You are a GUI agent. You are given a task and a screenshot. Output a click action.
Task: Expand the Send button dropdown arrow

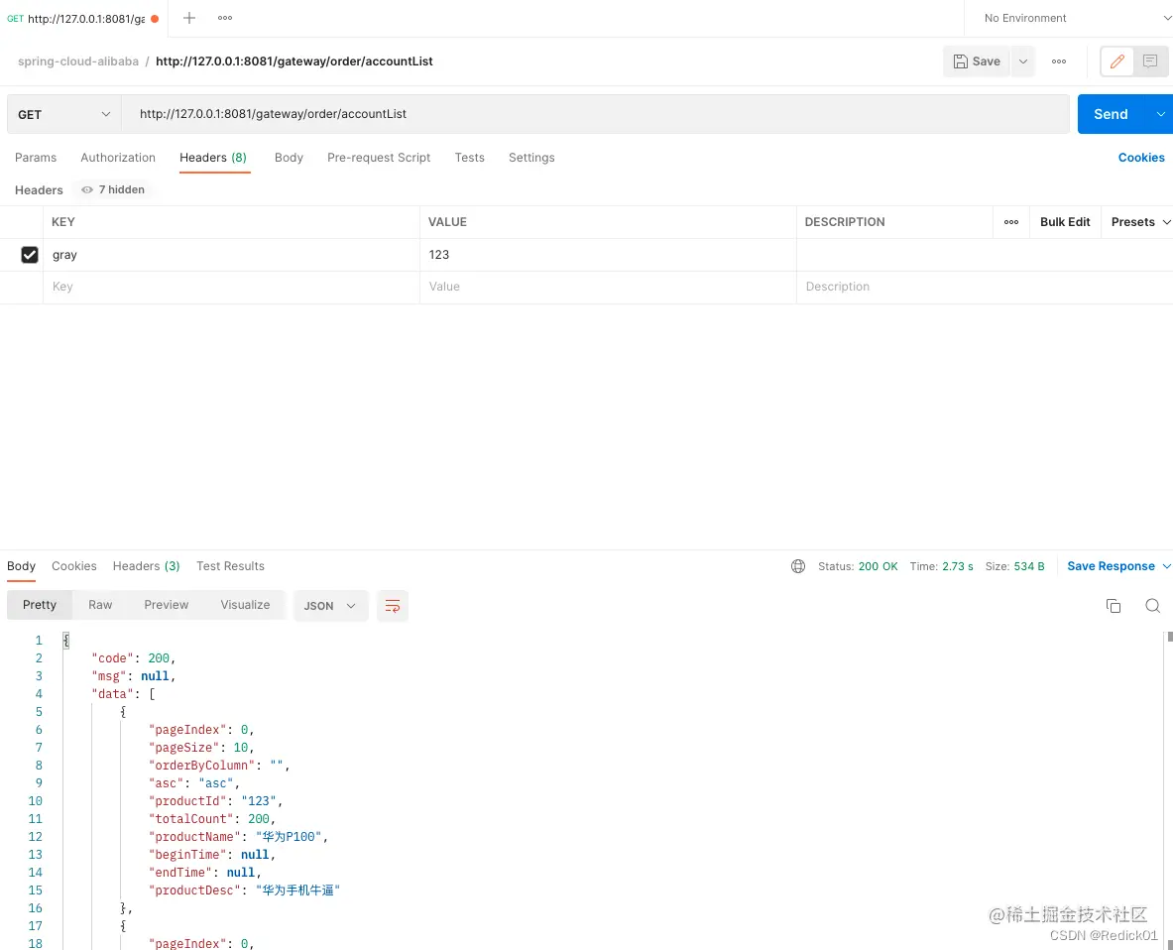tap(1160, 114)
